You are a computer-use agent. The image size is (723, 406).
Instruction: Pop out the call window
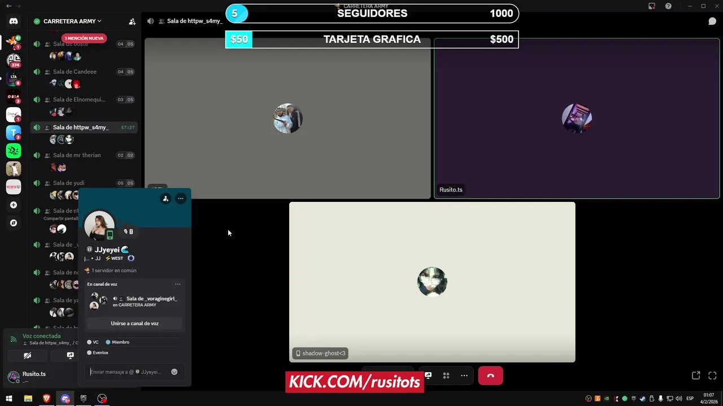(696, 376)
